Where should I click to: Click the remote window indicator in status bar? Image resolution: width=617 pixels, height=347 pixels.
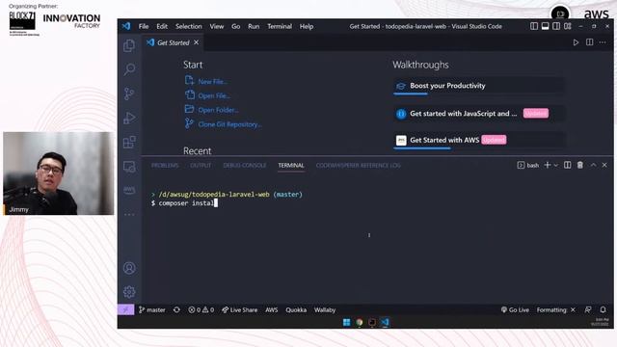click(x=125, y=310)
